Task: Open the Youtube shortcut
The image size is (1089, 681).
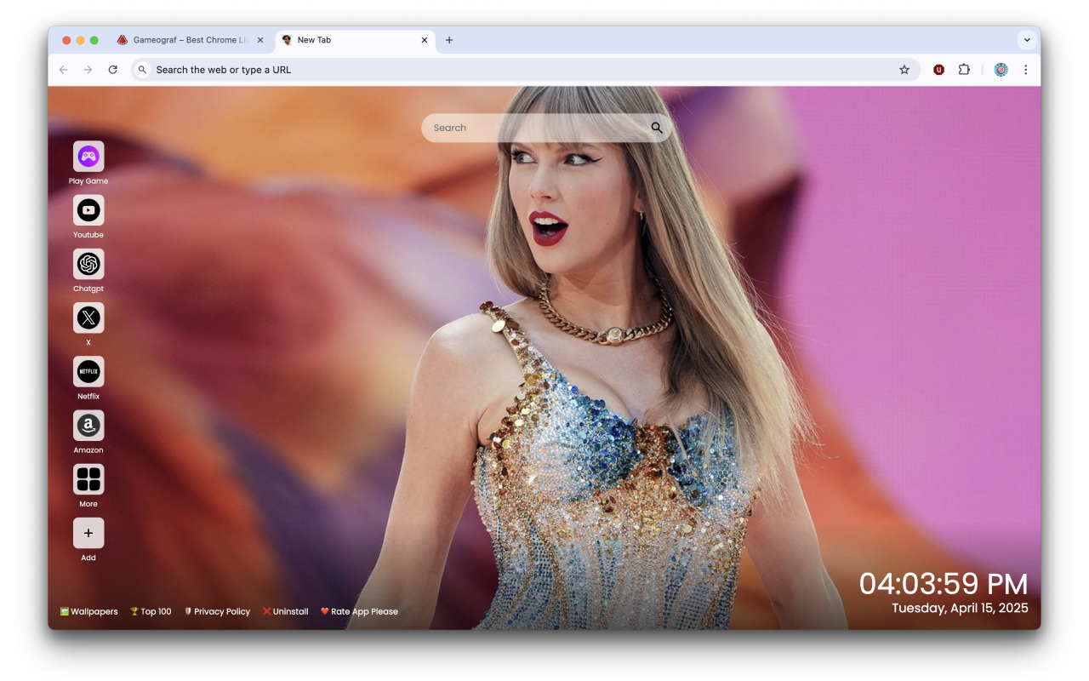Action: pyautogui.click(x=88, y=209)
